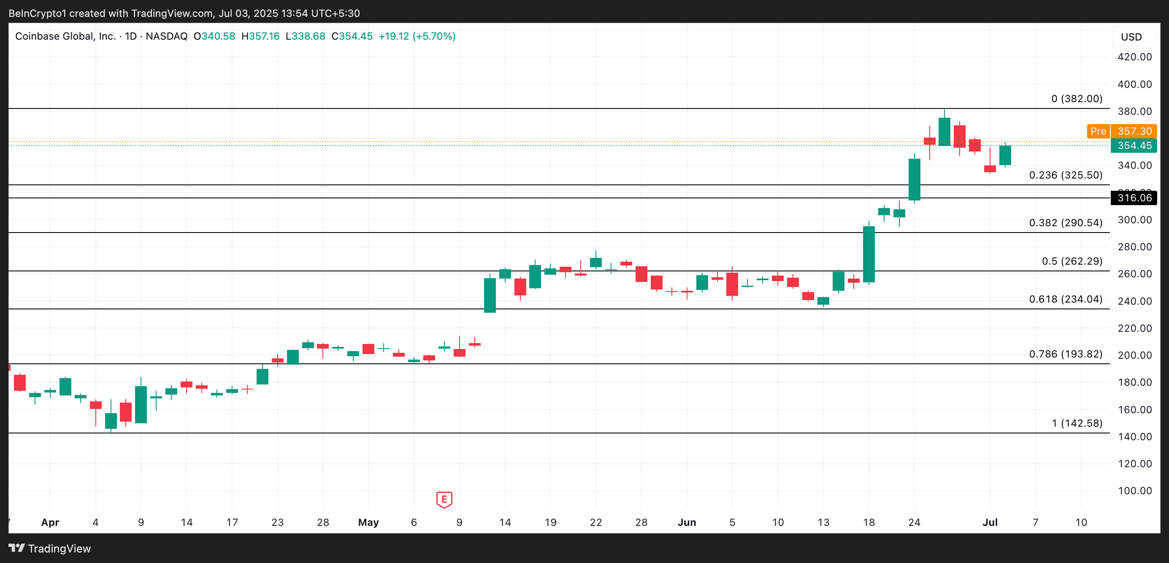Select the 1 (142.58) Fibonacci level label
The height and width of the screenshot is (563, 1169).
point(1077,423)
